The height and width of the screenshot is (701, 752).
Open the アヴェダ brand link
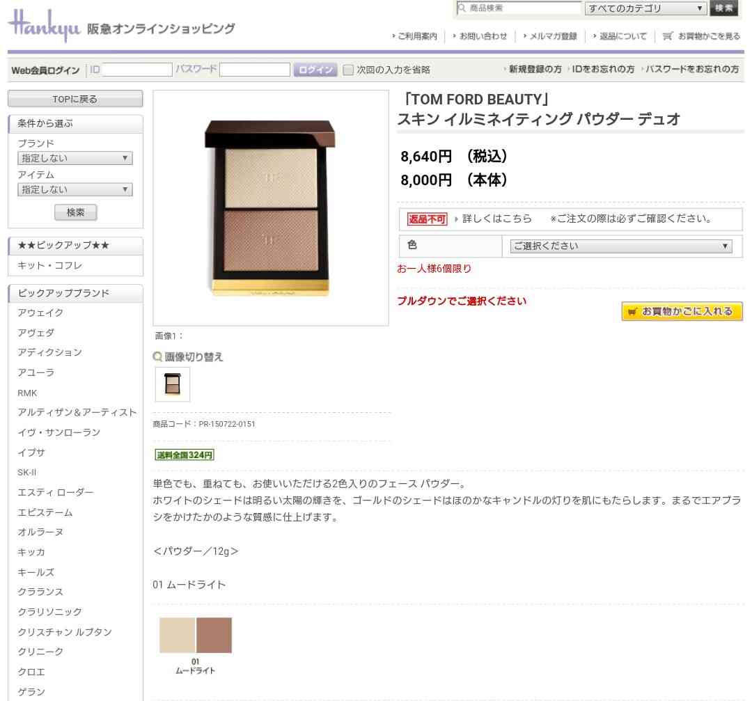(x=36, y=333)
